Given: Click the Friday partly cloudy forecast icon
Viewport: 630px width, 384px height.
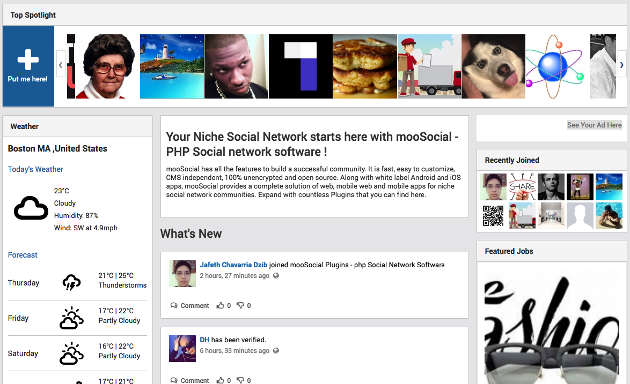Looking at the screenshot, I should 71,318.
